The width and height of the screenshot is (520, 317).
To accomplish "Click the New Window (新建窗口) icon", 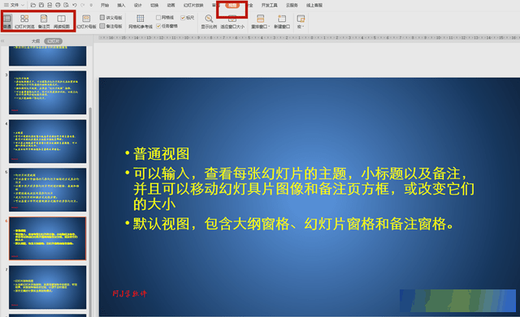I will [282, 21].
